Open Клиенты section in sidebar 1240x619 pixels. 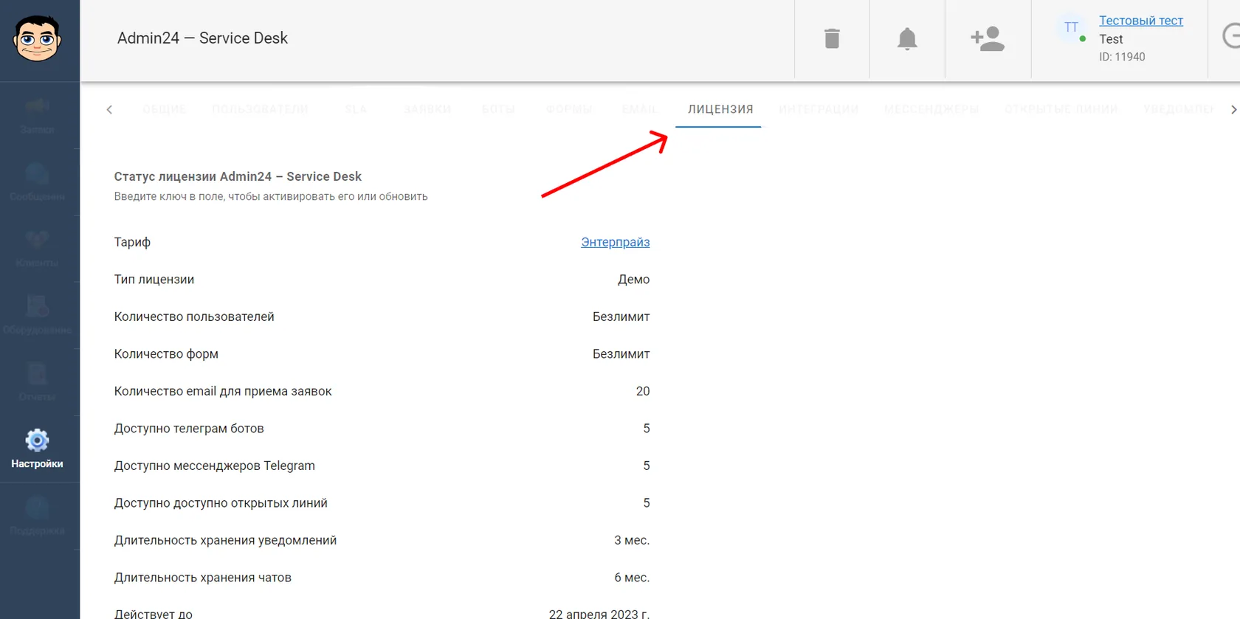point(37,249)
